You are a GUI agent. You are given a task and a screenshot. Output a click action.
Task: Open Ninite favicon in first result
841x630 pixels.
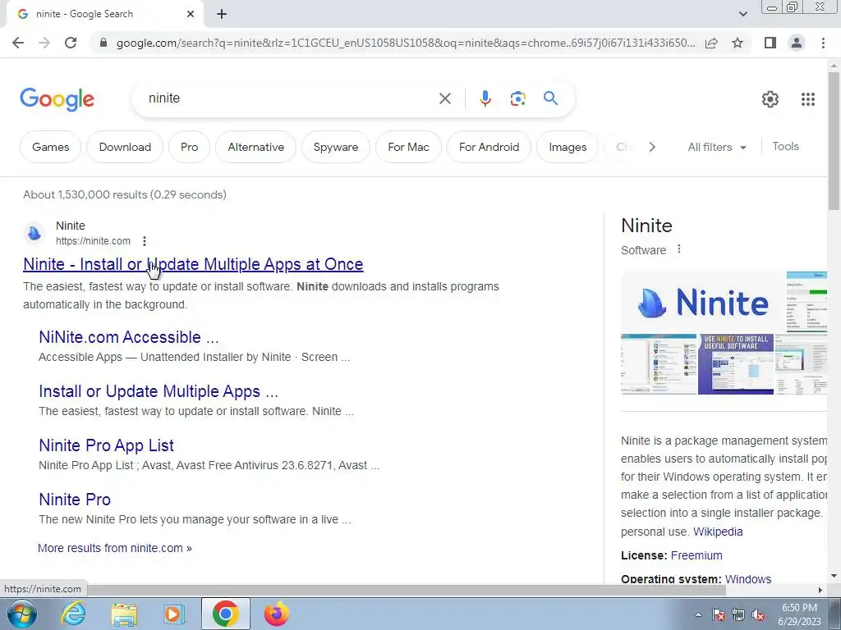[34, 234]
